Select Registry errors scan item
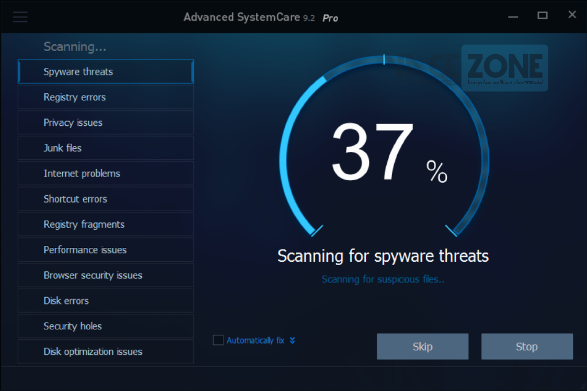 [x=106, y=97]
